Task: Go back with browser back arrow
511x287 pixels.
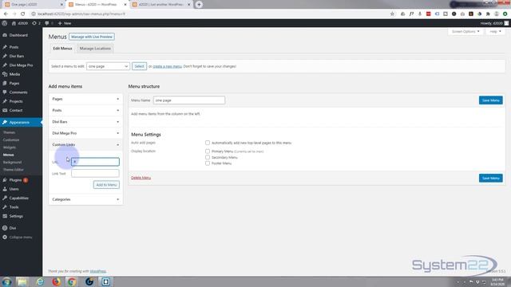Action: point(6,14)
